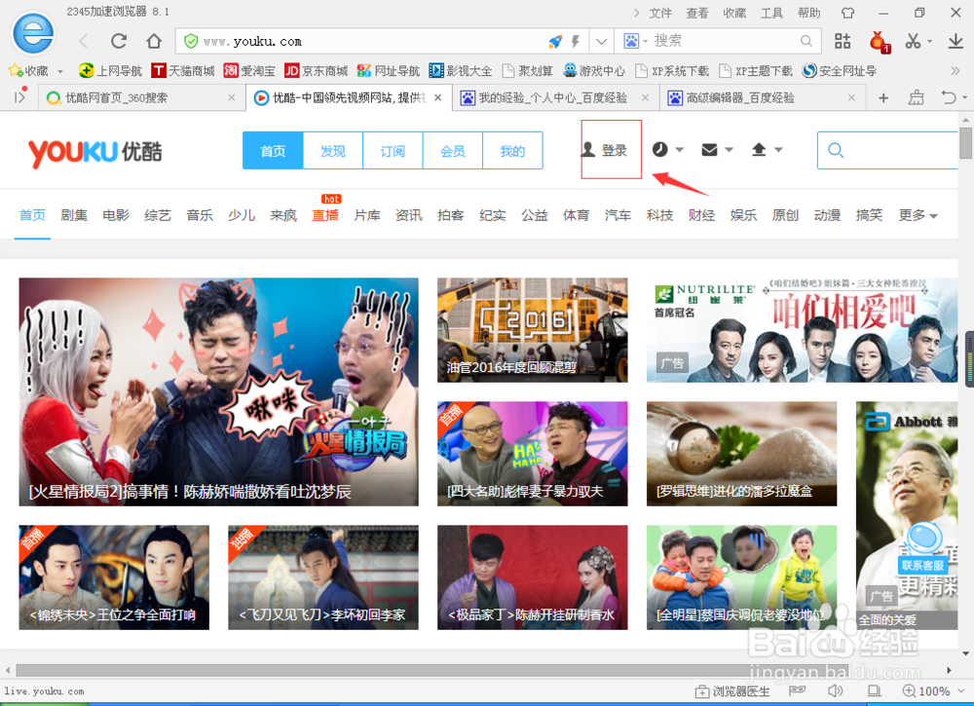Click the magnifier in browser search box
This screenshot has width=974, height=706.
(x=805, y=41)
